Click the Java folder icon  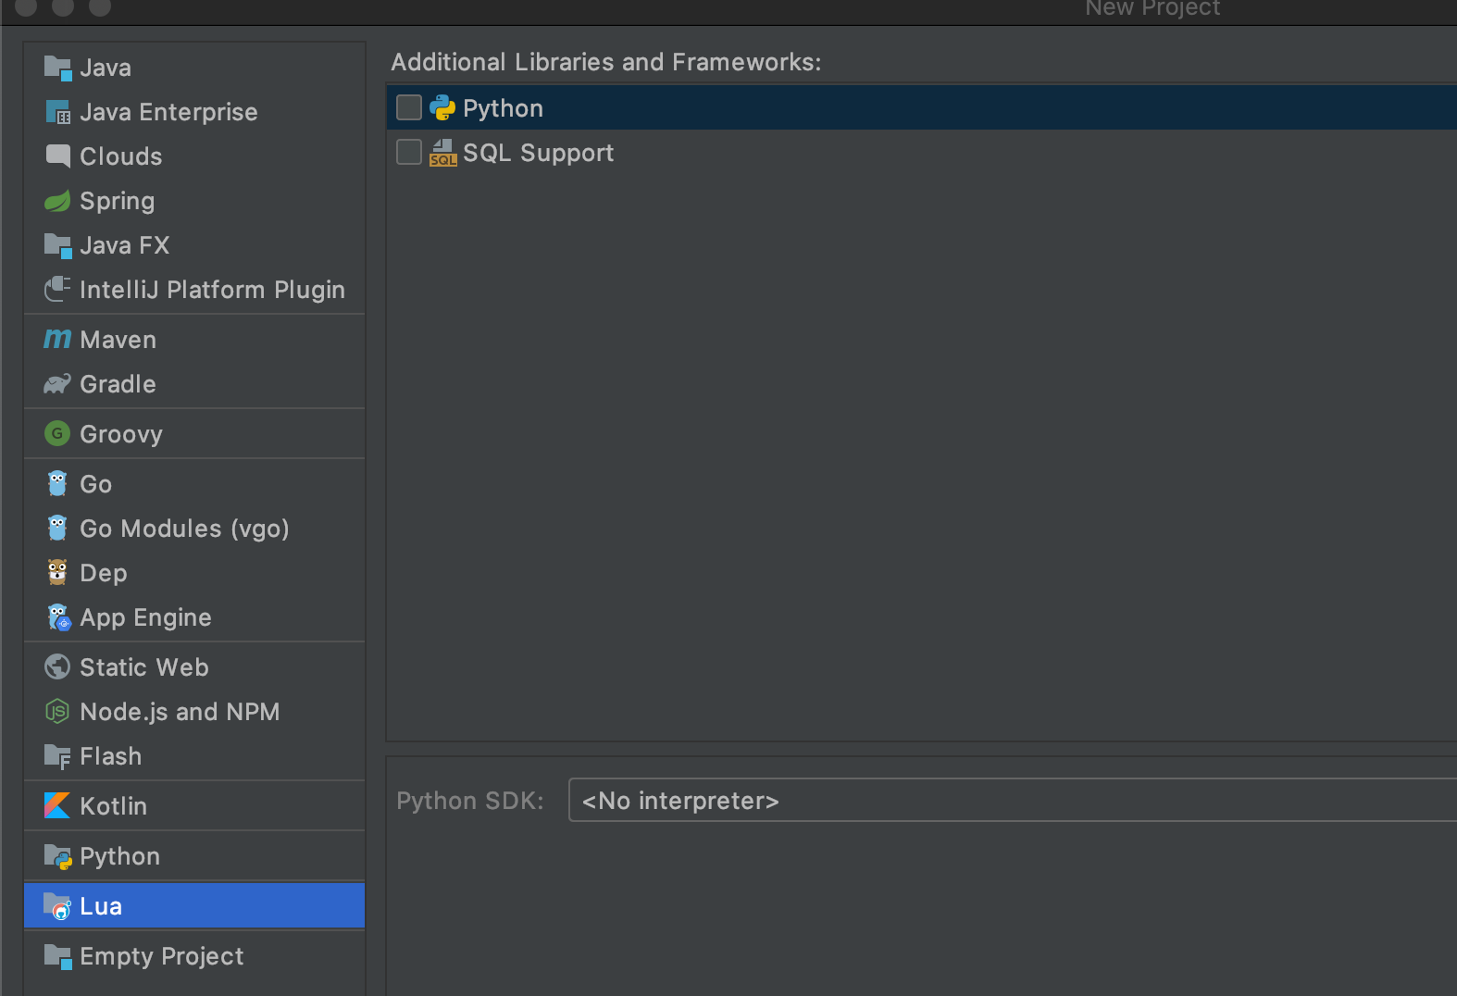point(57,68)
